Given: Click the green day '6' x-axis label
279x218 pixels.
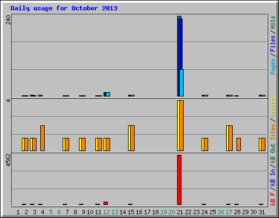Looking at the screenshot, I should [59, 212].
